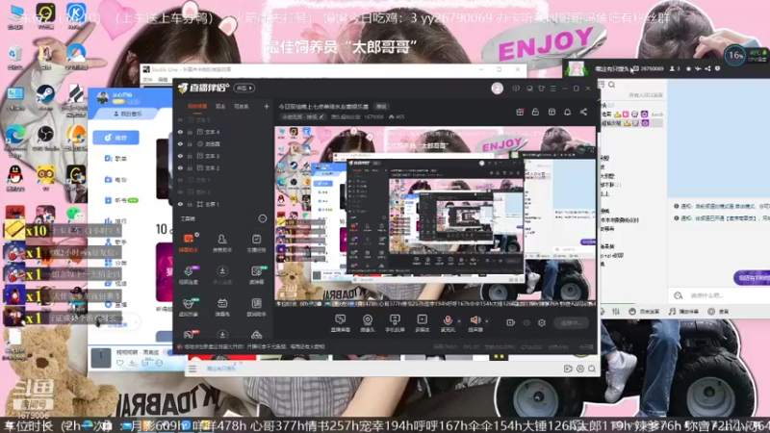Open the Microsoft Edge desktop icon
Screen dimensions: 770x433
[15, 139]
